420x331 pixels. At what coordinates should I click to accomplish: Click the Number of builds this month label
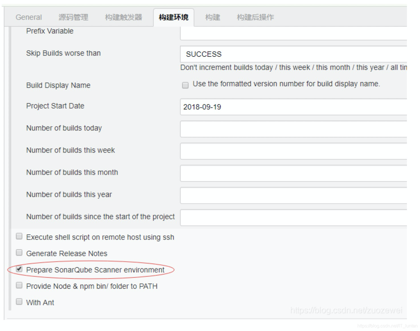tap(72, 172)
